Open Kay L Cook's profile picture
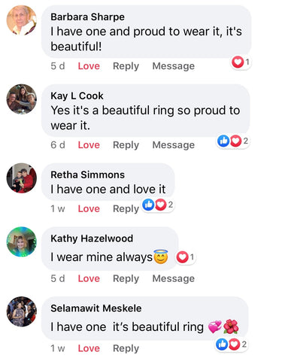 click(22, 99)
